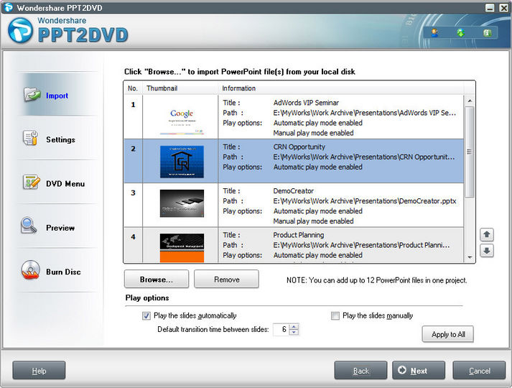Click the user account icon in header
Screen dimensions: 512x388
434,32
